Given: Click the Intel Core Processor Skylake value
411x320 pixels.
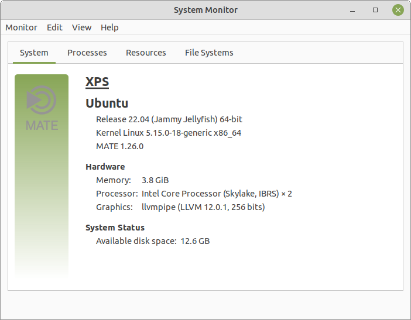Looking at the screenshot, I should pos(217,194).
